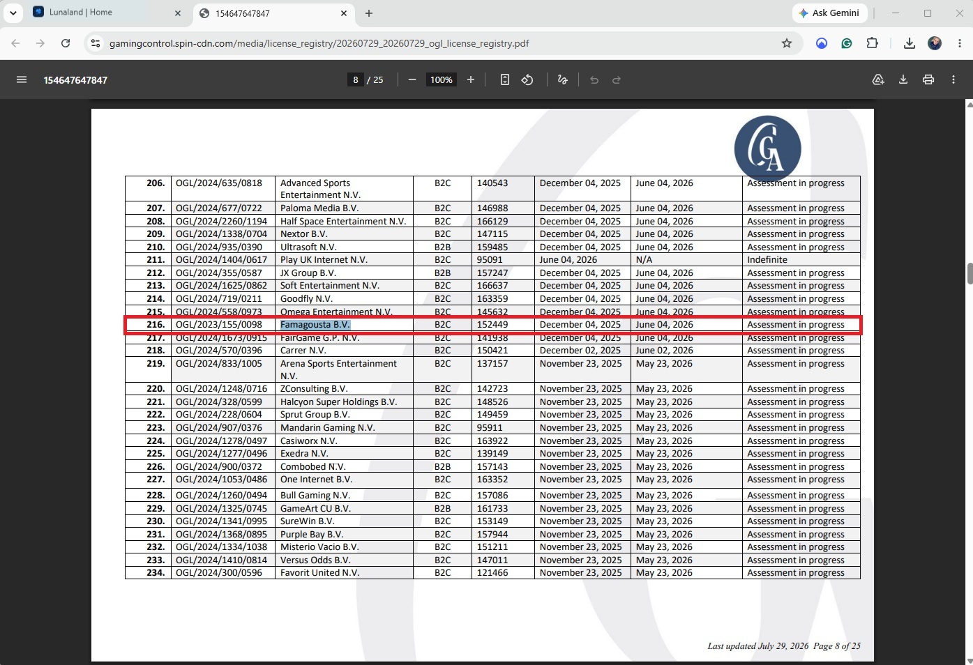Click the Purple Bay B.V. entry
This screenshot has width=973, height=665.
(312, 535)
